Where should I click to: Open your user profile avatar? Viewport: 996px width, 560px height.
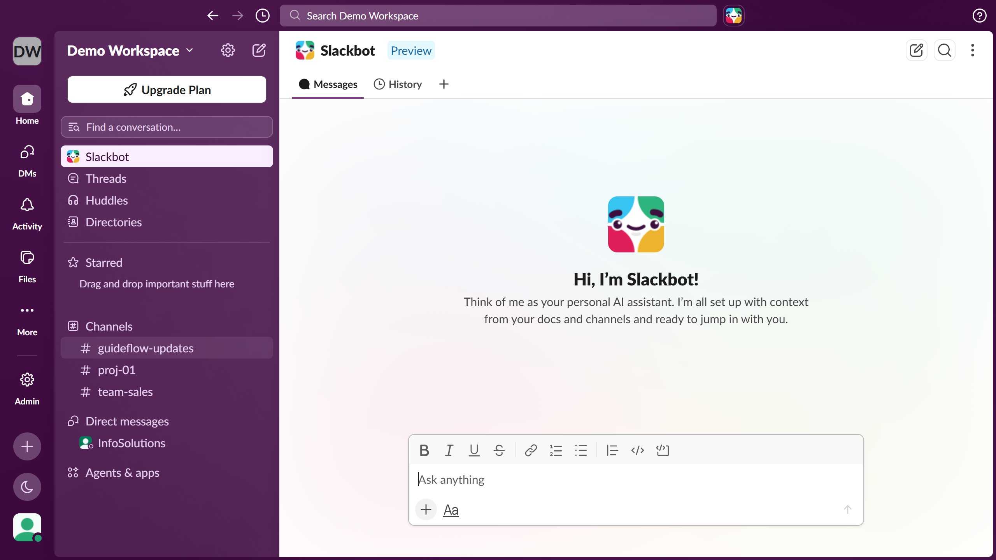click(27, 527)
